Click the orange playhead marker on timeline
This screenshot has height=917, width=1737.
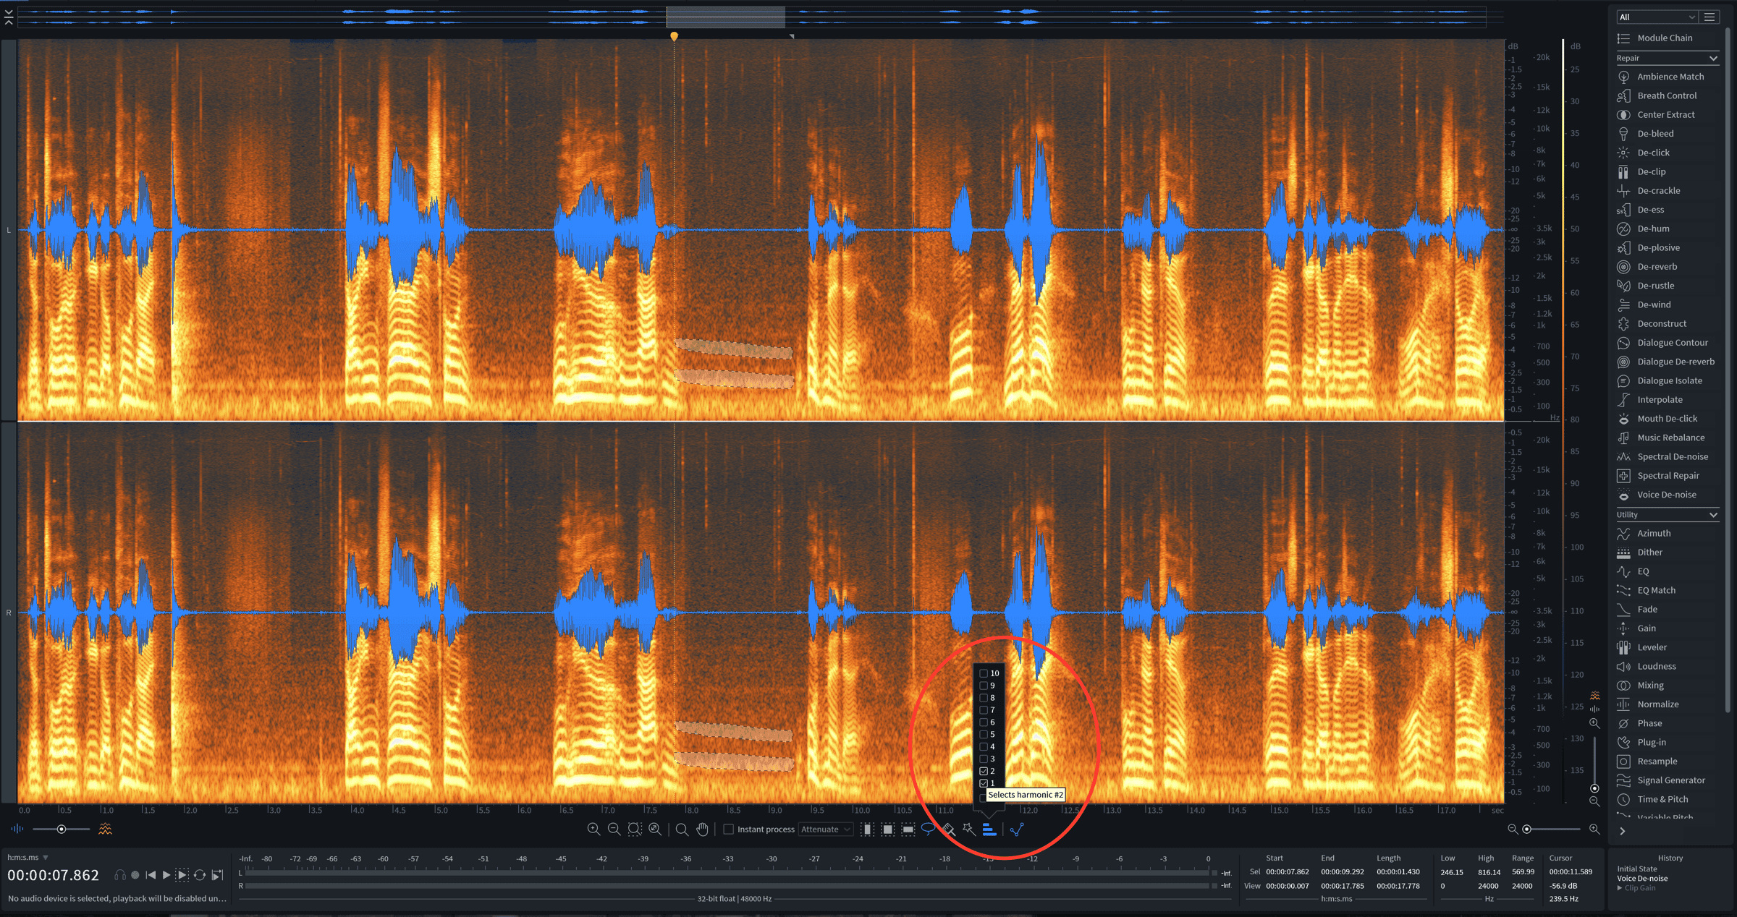(674, 36)
